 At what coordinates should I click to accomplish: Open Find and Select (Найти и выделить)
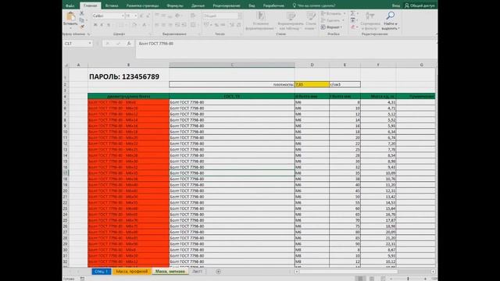pos(391,21)
